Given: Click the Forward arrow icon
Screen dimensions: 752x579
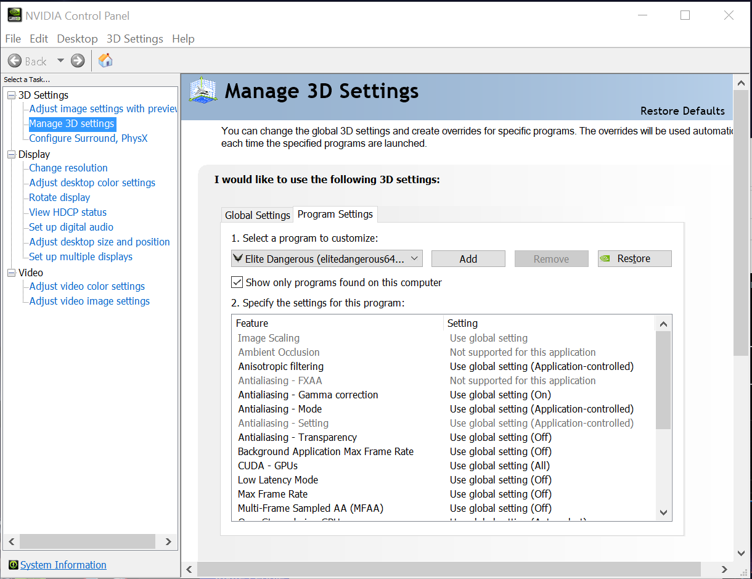Looking at the screenshot, I should [78, 60].
